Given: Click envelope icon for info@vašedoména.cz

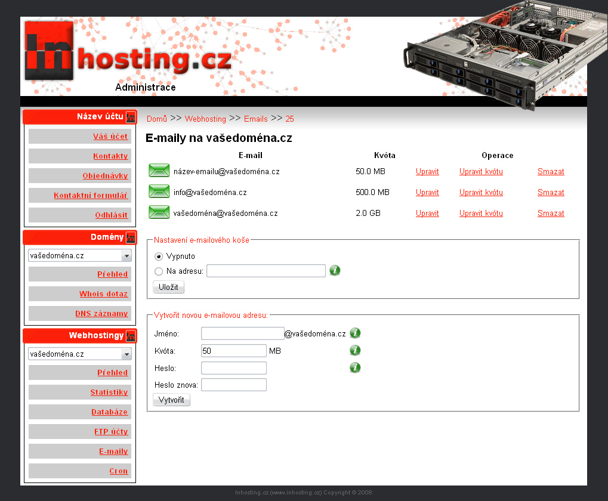Looking at the screenshot, I should [159, 191].
